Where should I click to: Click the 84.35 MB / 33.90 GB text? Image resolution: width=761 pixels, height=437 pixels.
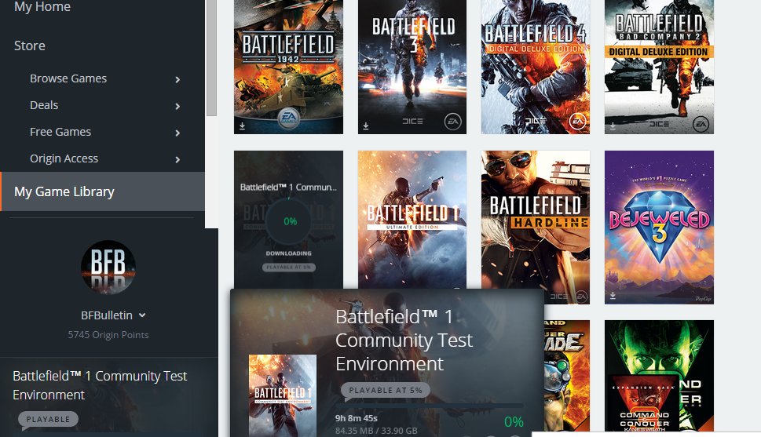(x=376, y=431)
